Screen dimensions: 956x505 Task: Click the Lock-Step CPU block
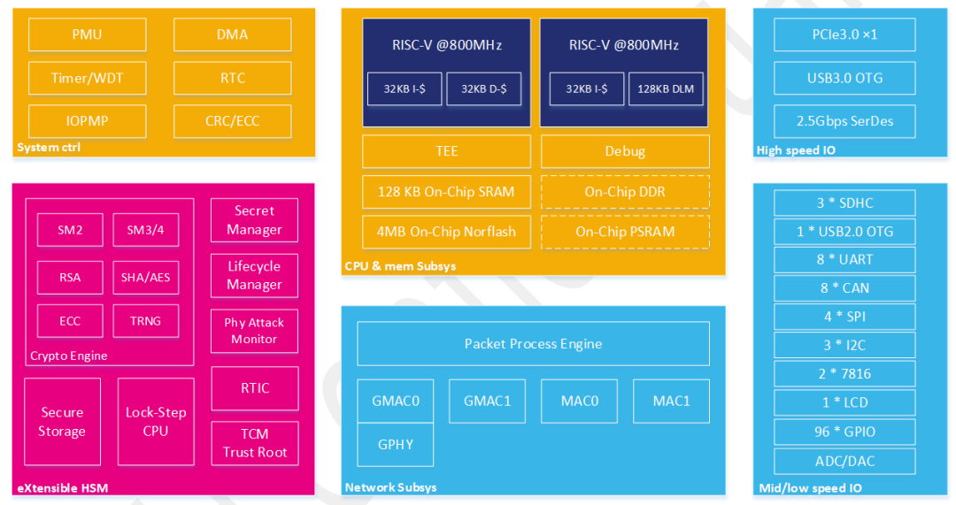(156, 422)
